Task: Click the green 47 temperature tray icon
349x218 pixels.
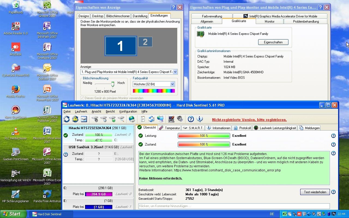Action: 285,214
